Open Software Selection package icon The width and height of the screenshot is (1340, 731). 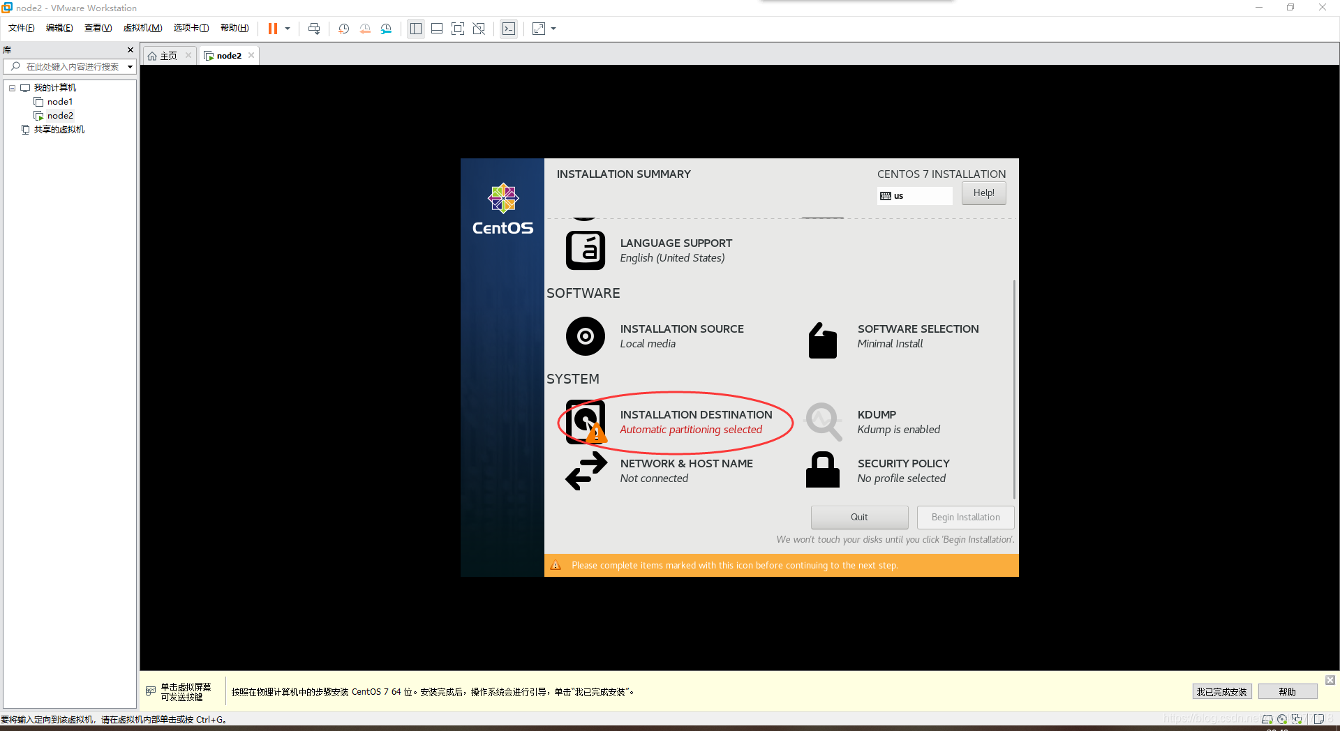pyautogui.click(x=823, y=340)
